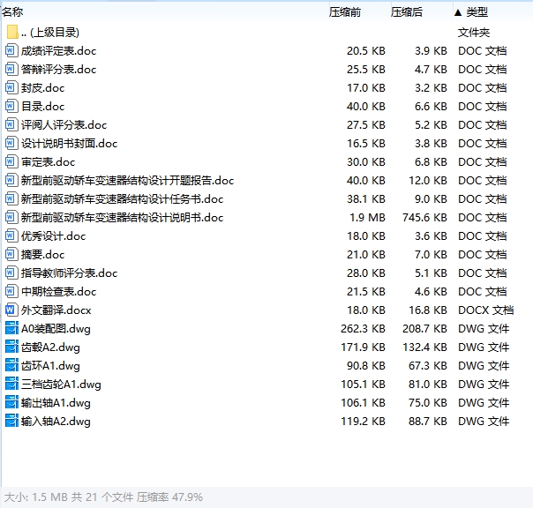This screenshot has width=533, height=508.
Task: Click the 输入轴A2.dwg drawing icon
Action: (x=11, y=421)
